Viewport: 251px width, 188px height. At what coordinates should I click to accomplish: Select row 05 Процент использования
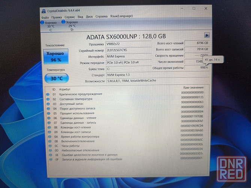125,113
